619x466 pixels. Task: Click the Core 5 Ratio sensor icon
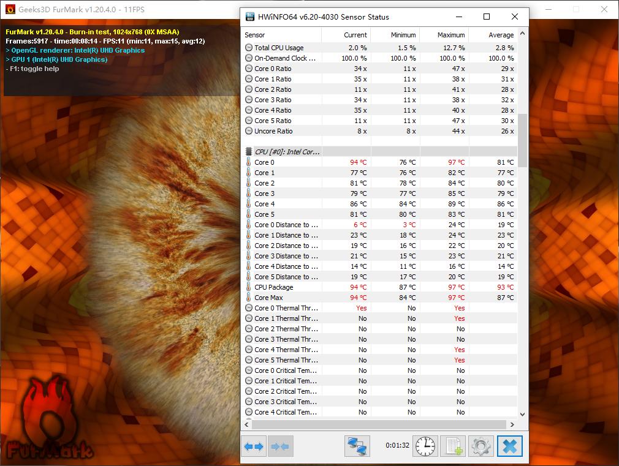click(249, 121)
